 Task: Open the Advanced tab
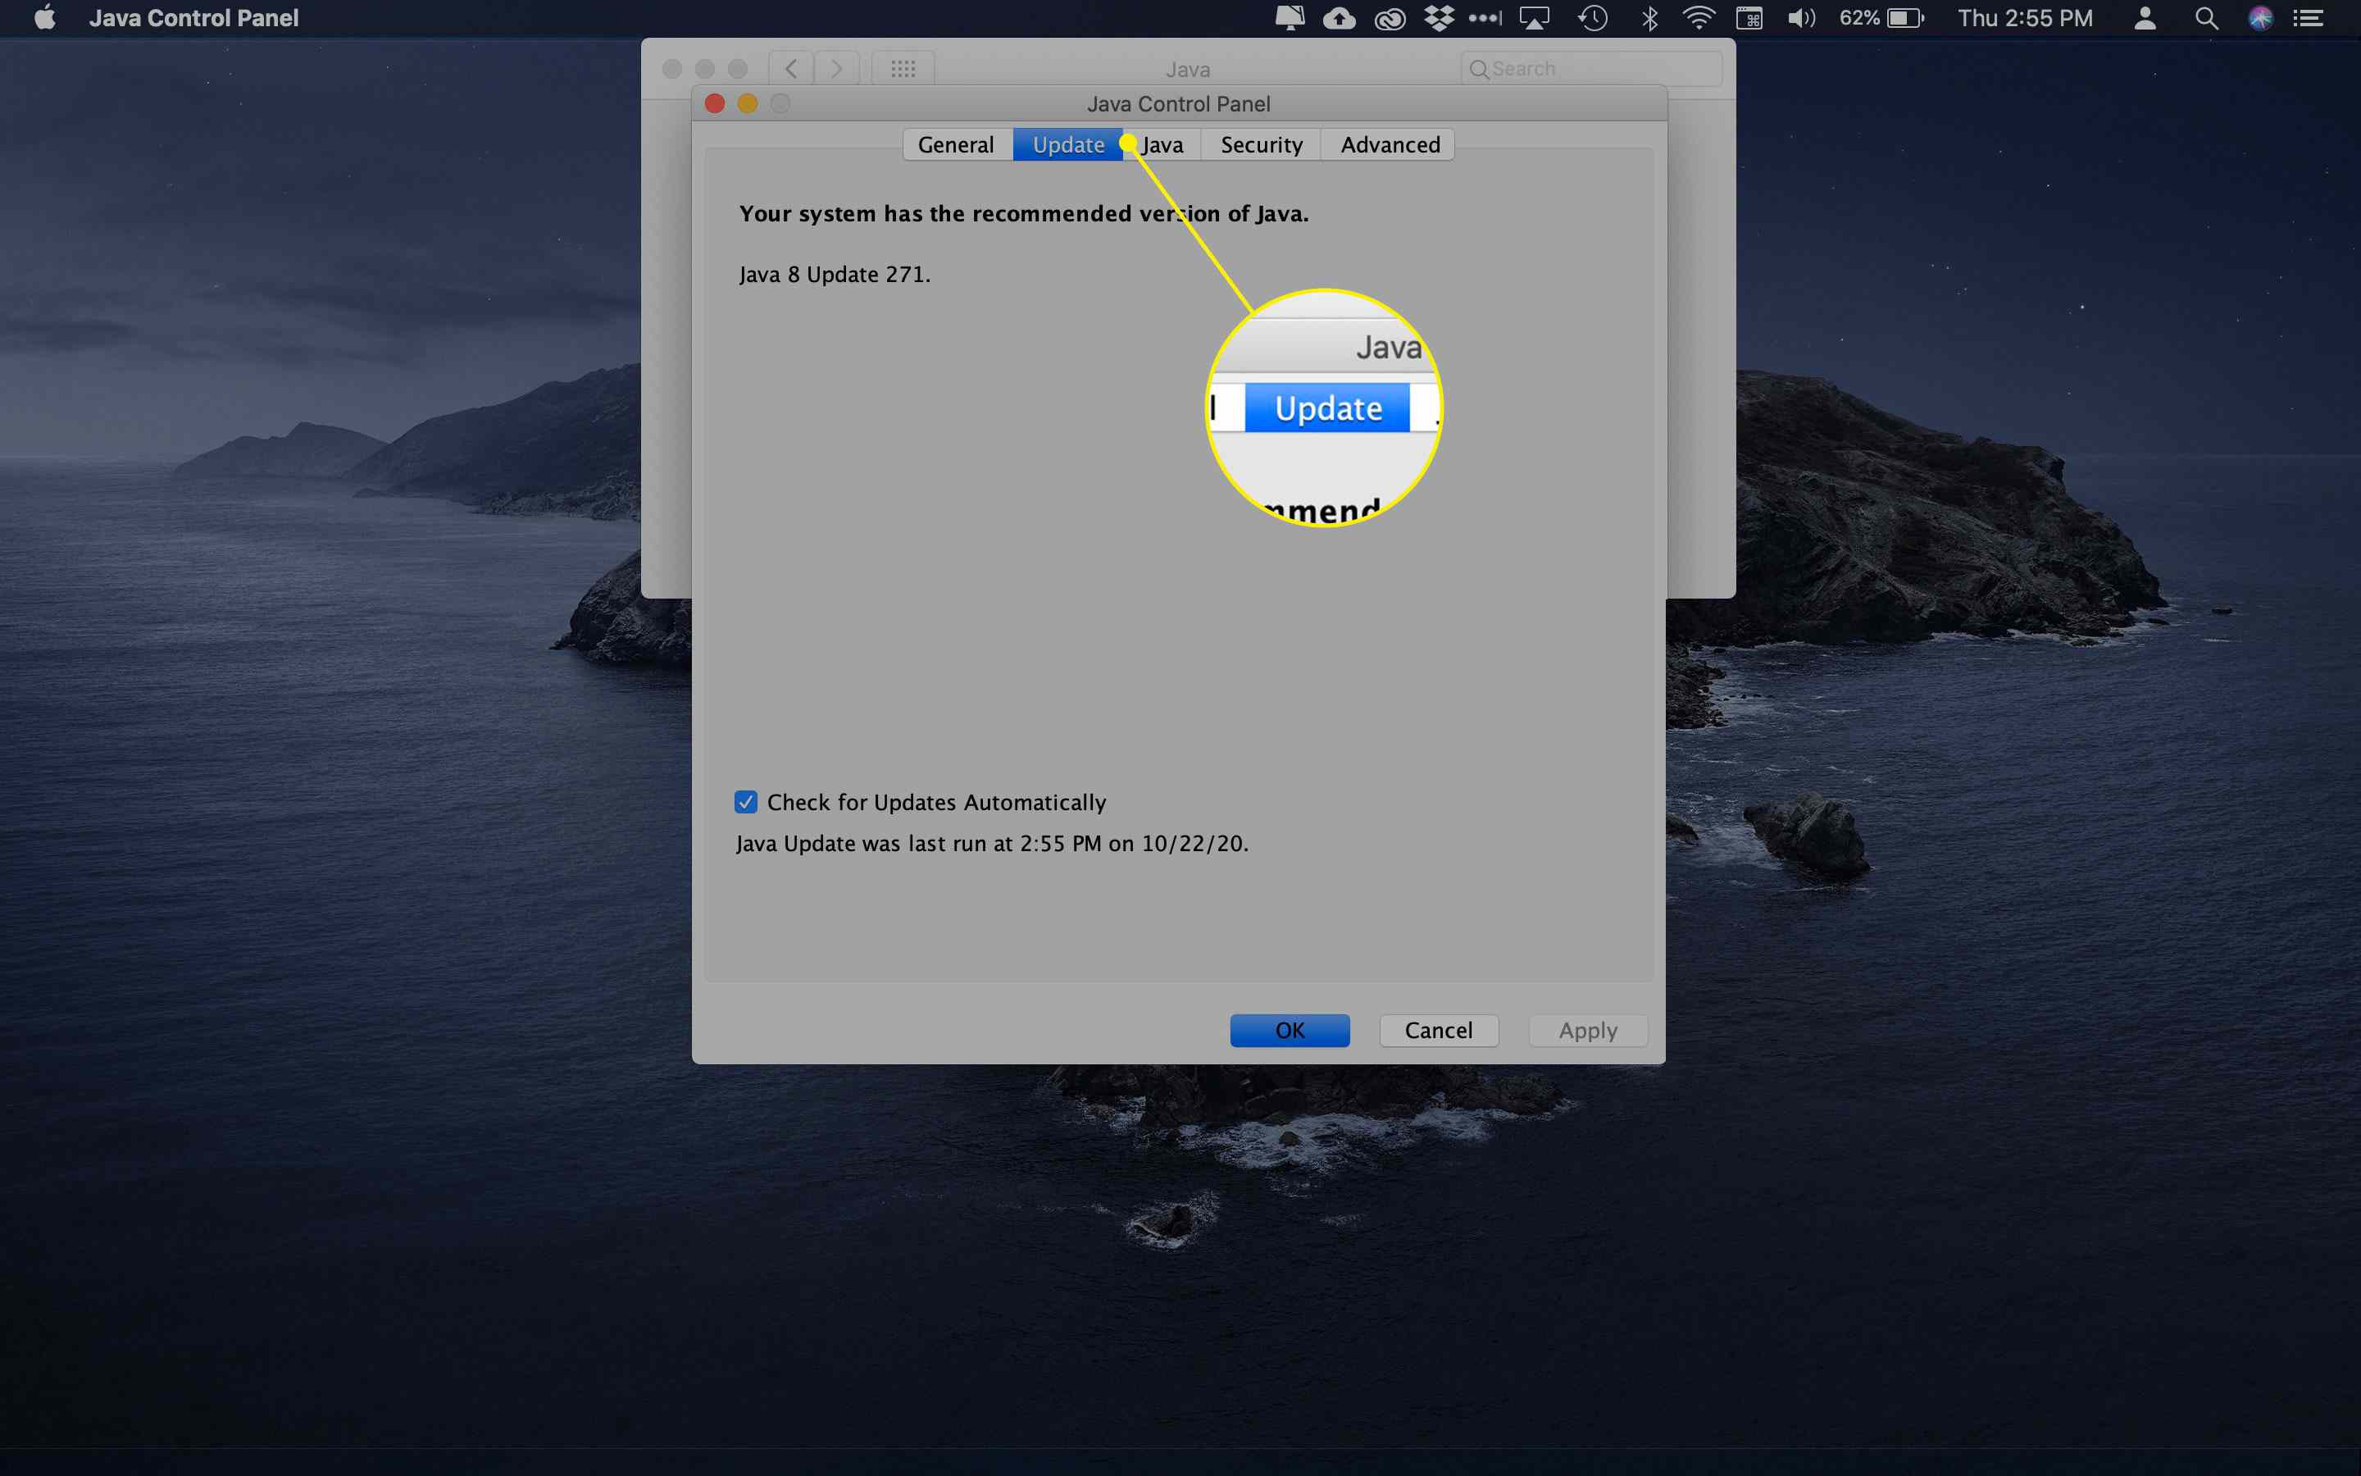coord(1390,144)
